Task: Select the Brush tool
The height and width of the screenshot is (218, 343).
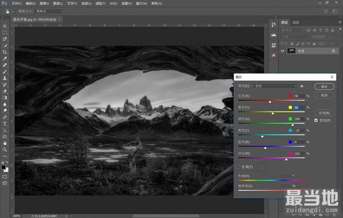Action: pos(5,71)
